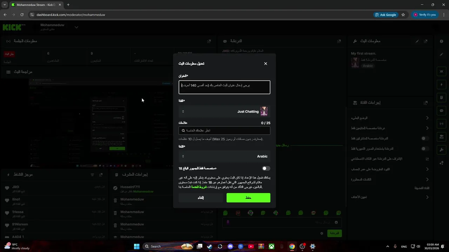Open the info icon in right sidebar
The height and width of the screenshot is (252, 449).
(x=442, y=41)
